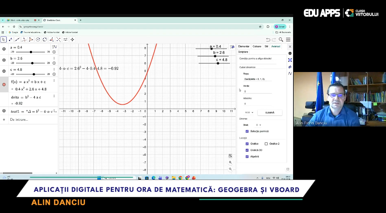
Task: Switch to the Stil tab
Action: click(266, 46)
